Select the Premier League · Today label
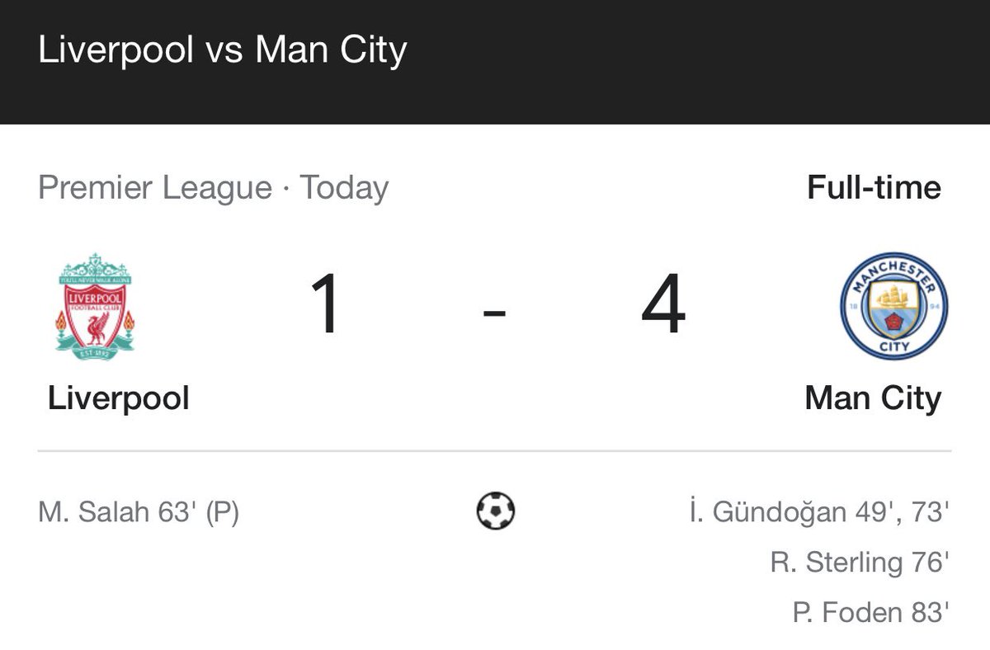 pyautogui.click(x=213, y=188)
